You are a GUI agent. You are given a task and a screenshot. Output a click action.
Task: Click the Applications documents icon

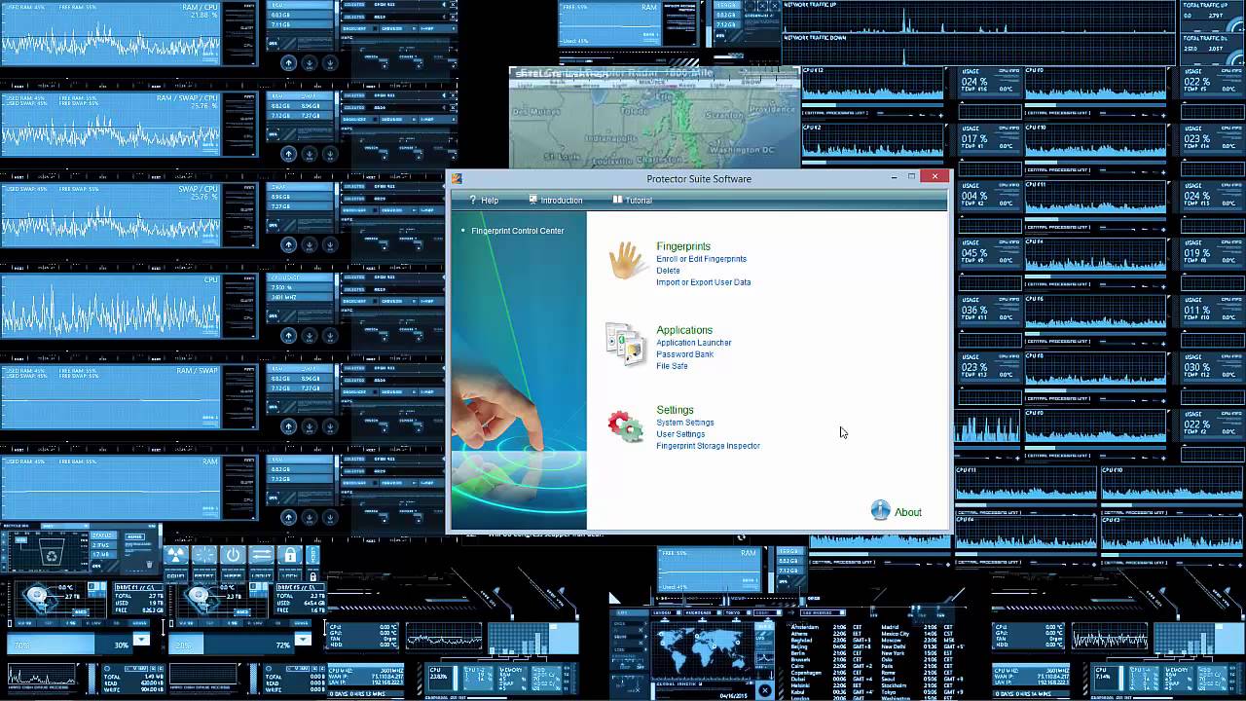pyautogui.click(x=625, y=345)
